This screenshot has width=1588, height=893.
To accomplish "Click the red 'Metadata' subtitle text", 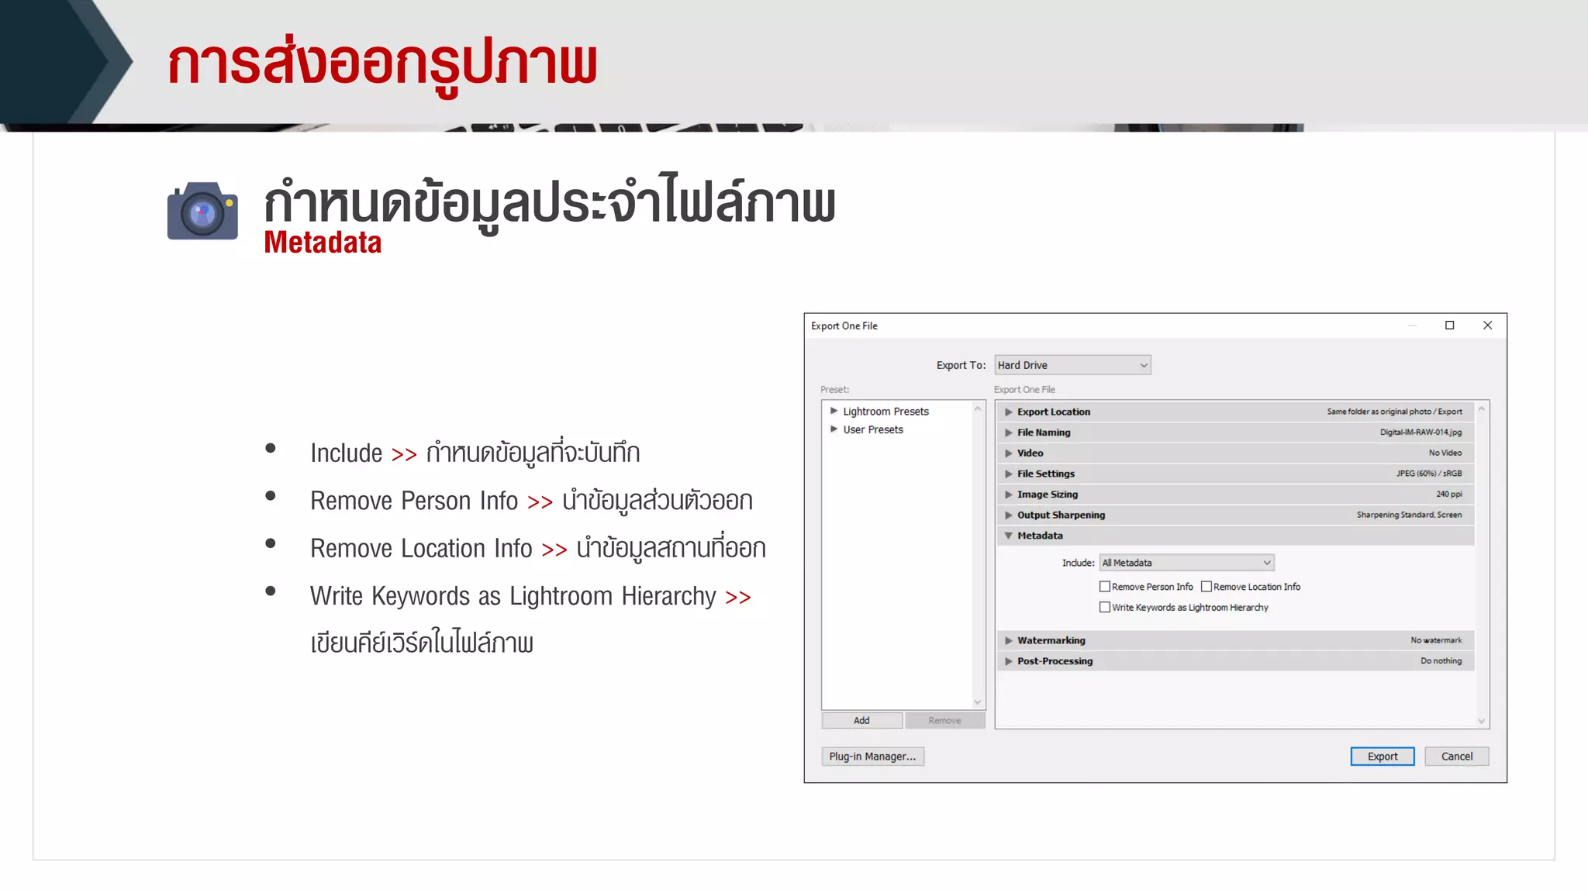I will [x=323, y=243].
